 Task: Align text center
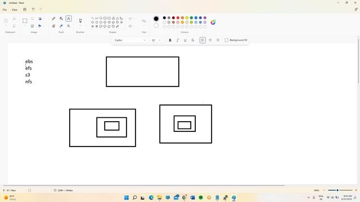tap(210, 40)
